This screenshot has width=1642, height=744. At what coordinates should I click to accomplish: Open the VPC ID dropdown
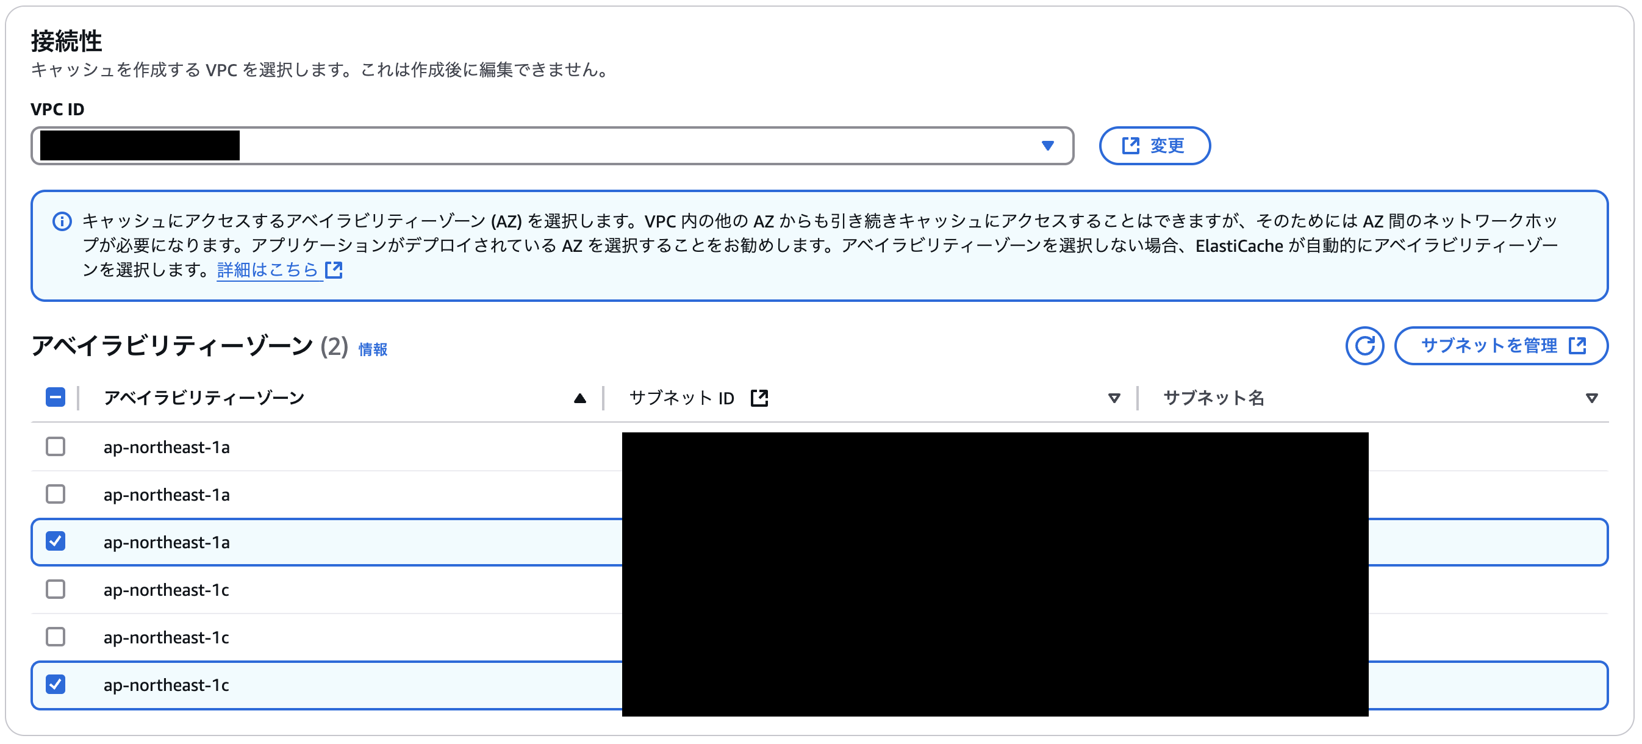pos(1047,145)
